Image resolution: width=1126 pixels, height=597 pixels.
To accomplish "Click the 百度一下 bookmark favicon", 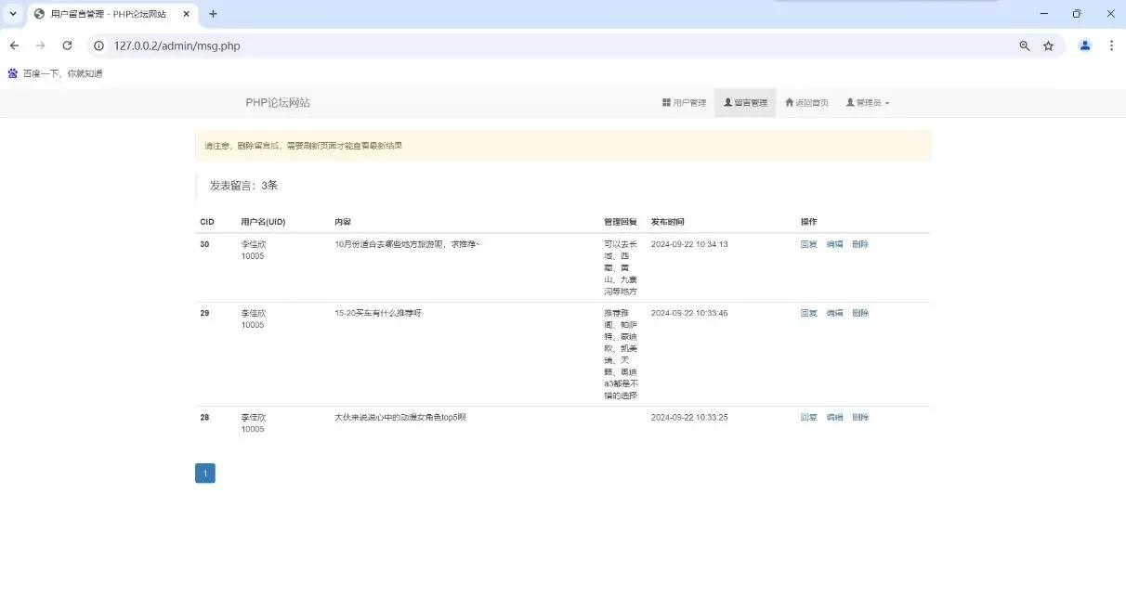I will [12, 72].
